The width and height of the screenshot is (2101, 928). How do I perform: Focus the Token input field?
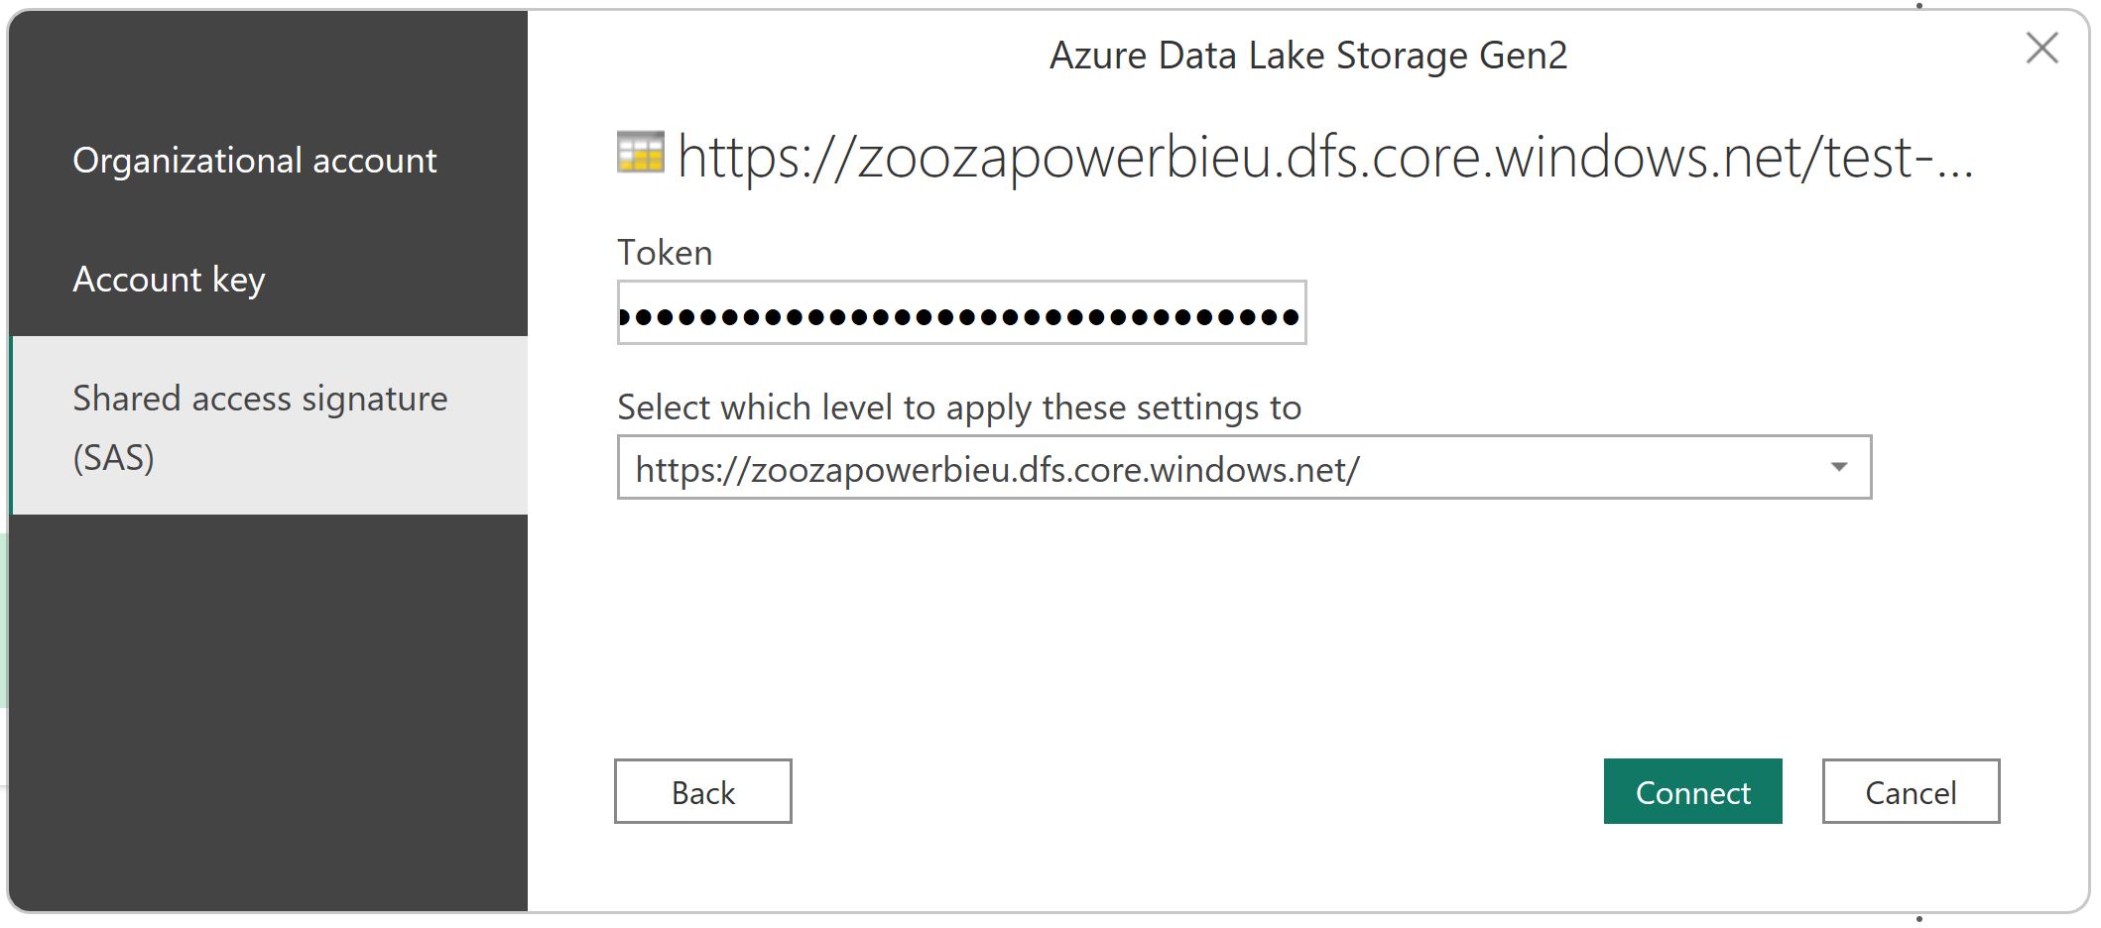coord(961,312)
